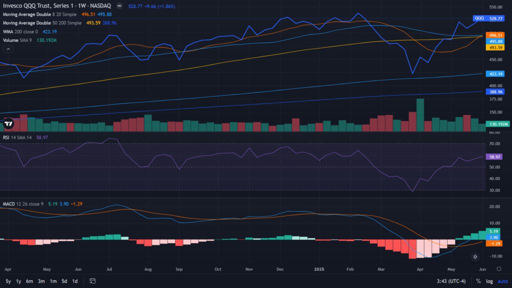Open chart settings gear icon
This screenshot has width=512, height=288.
pyautogui.click(x=498, y=269)
